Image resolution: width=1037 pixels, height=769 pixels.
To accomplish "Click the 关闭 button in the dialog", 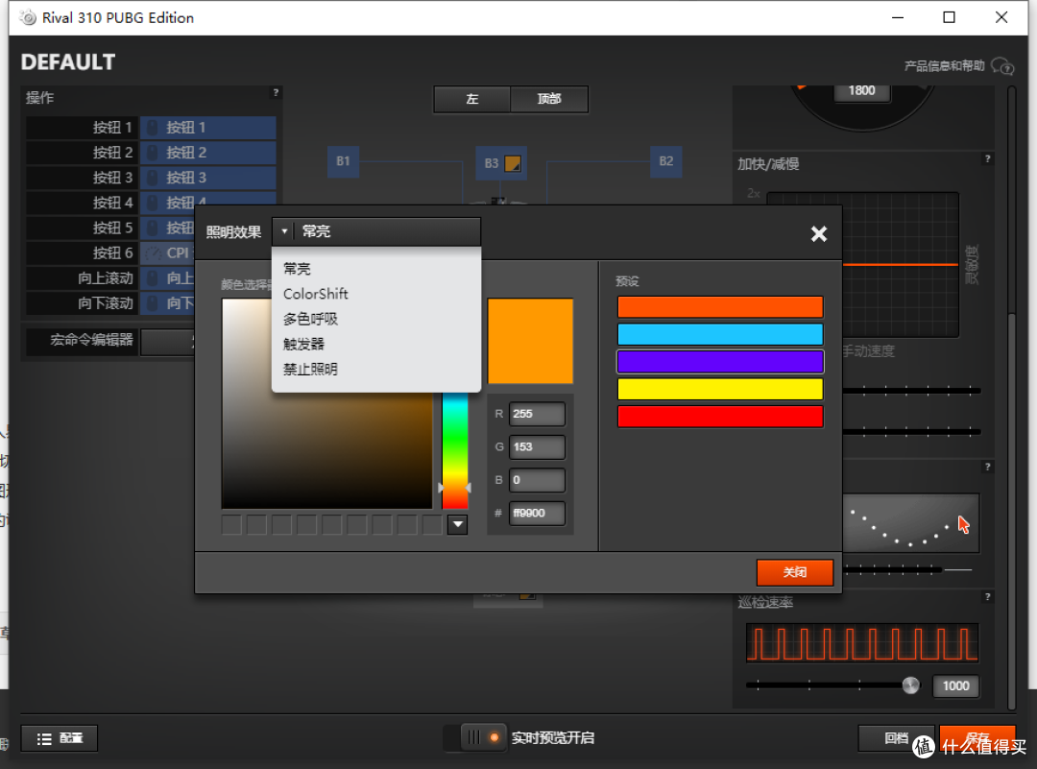I will [795, 572].
